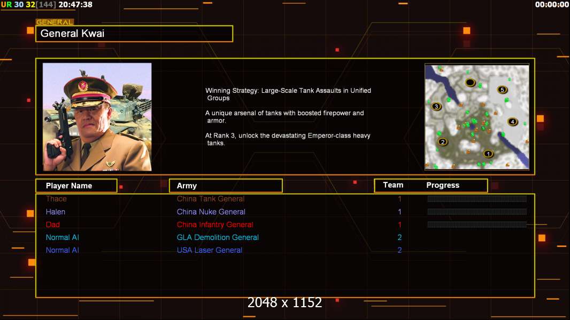Click the Progress column header
Image resolution: width=570 pixels, height=320 pixels.
(443, 185)
